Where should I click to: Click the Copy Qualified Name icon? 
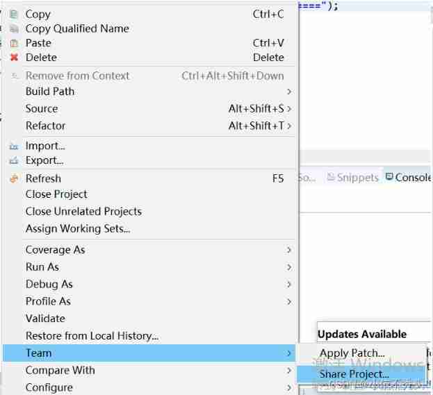[14, 28]
